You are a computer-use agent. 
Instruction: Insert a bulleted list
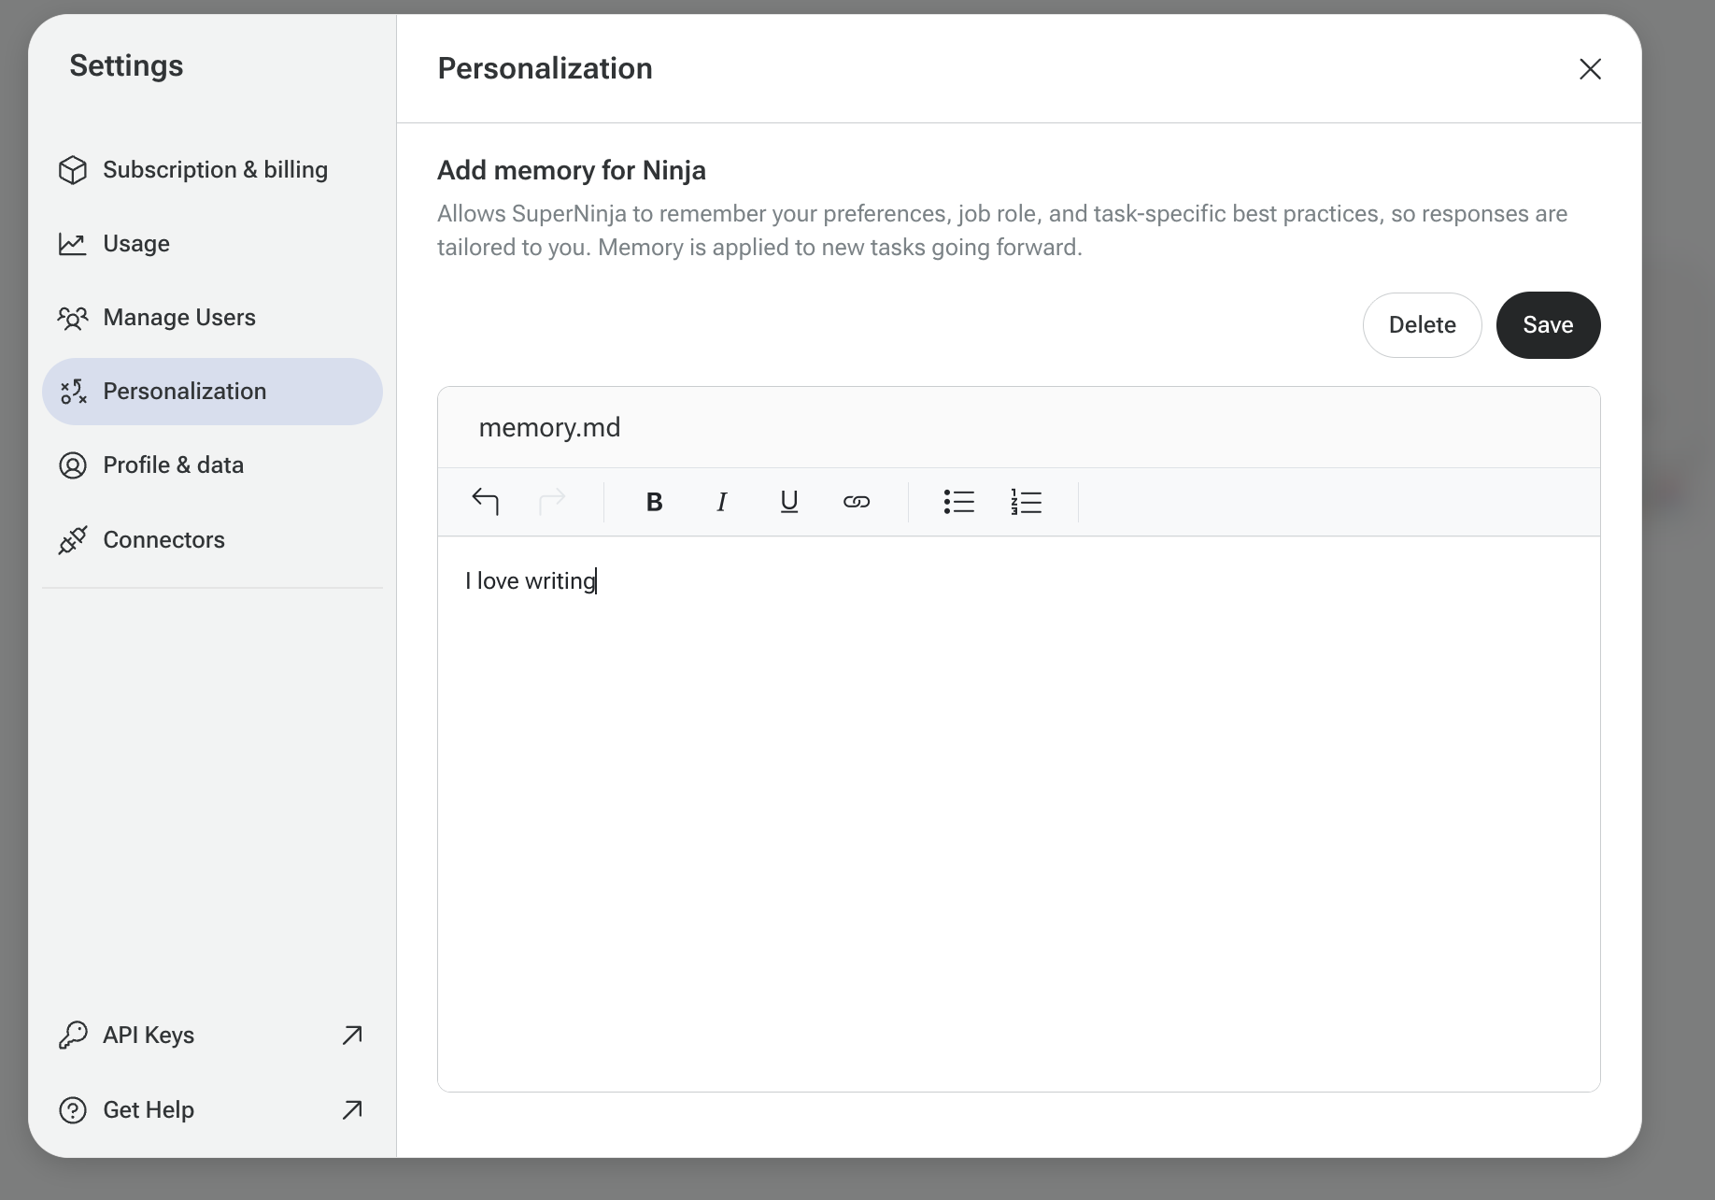click(959, 502)
